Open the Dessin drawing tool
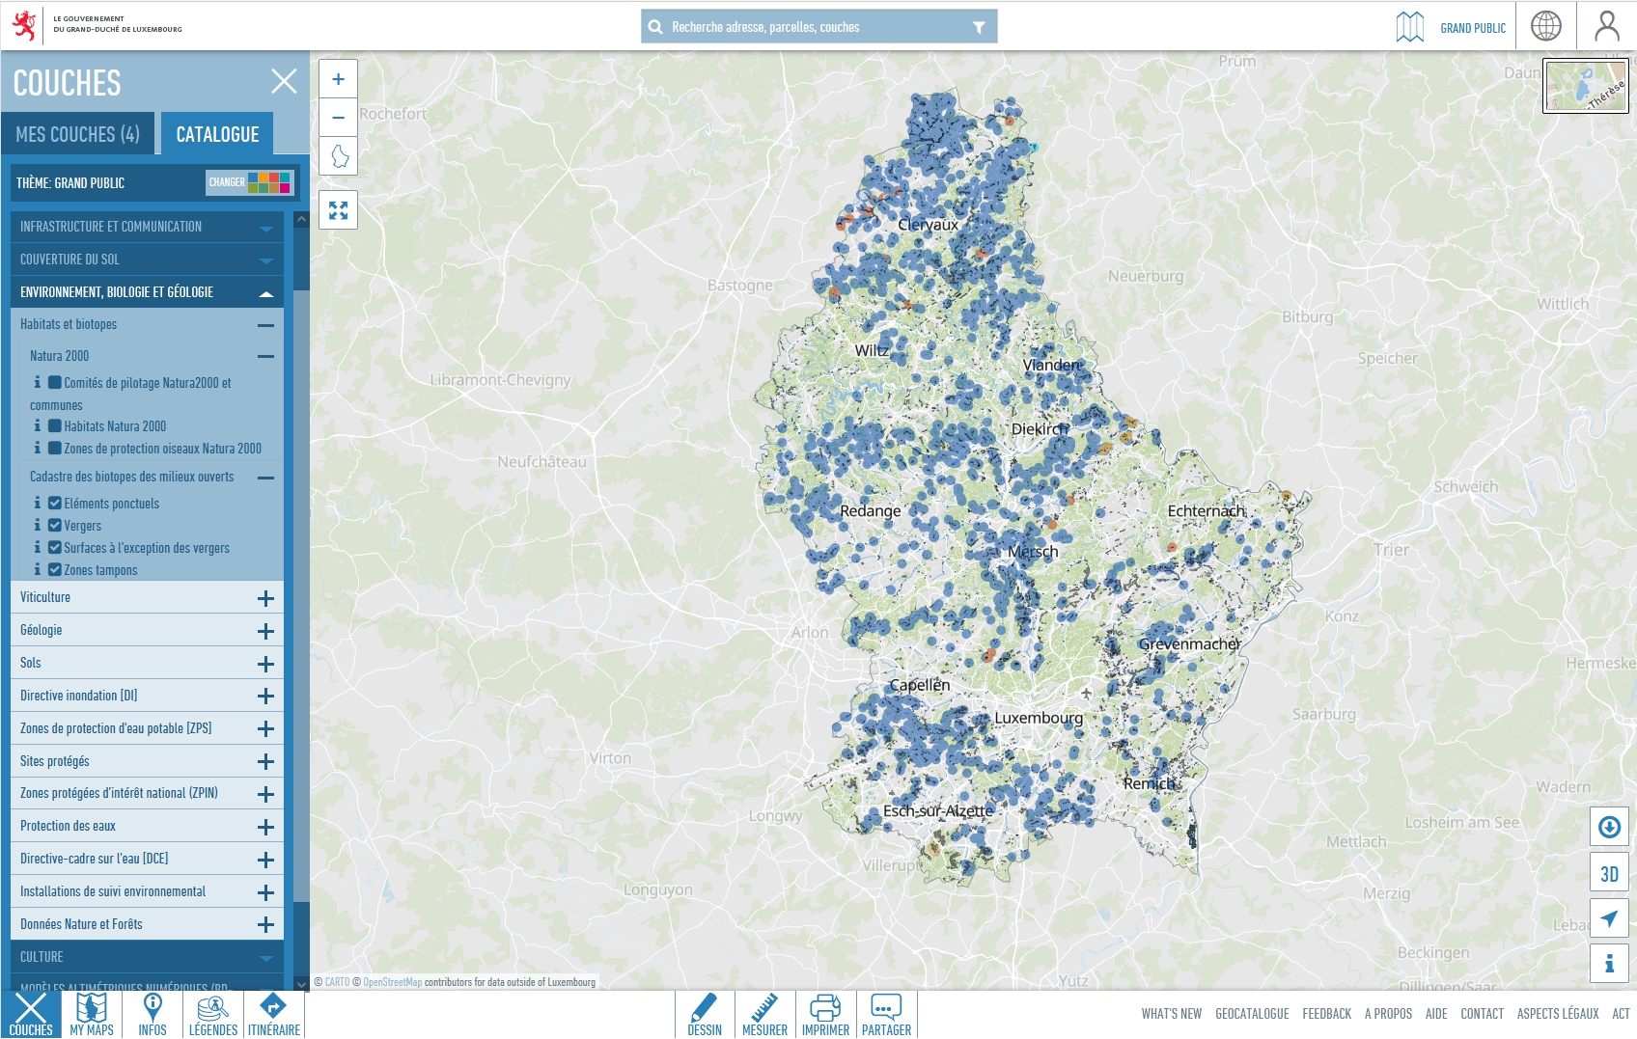This screenshot has width=1637, height=1039. coord(705,1015)
